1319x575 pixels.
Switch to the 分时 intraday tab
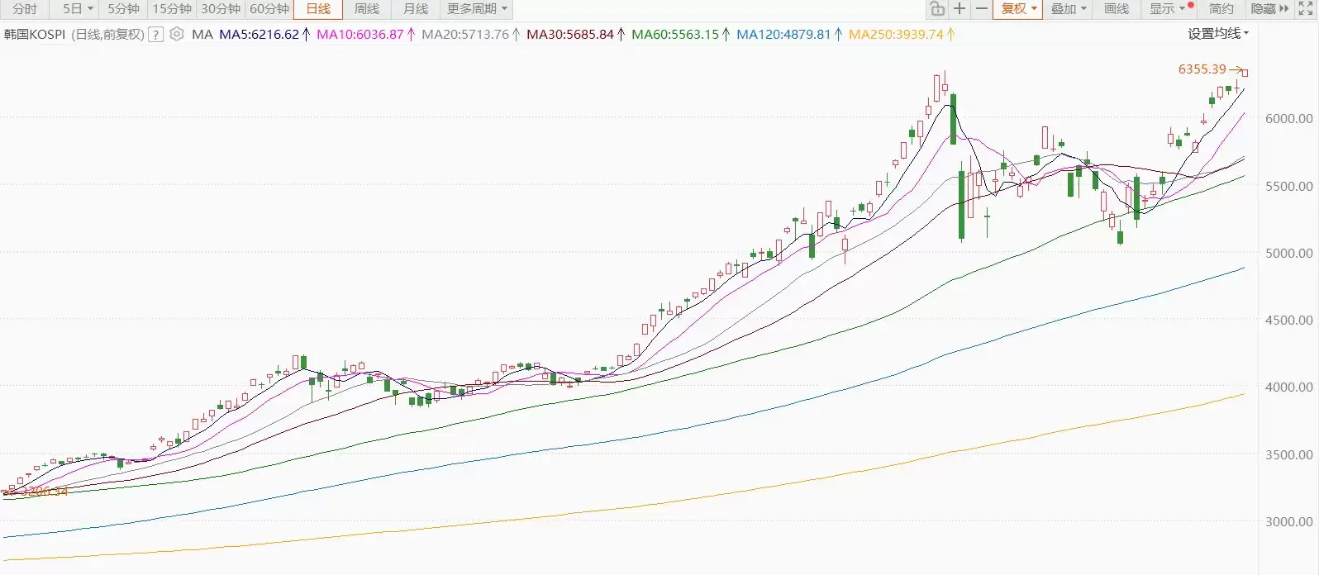[25, 9]
